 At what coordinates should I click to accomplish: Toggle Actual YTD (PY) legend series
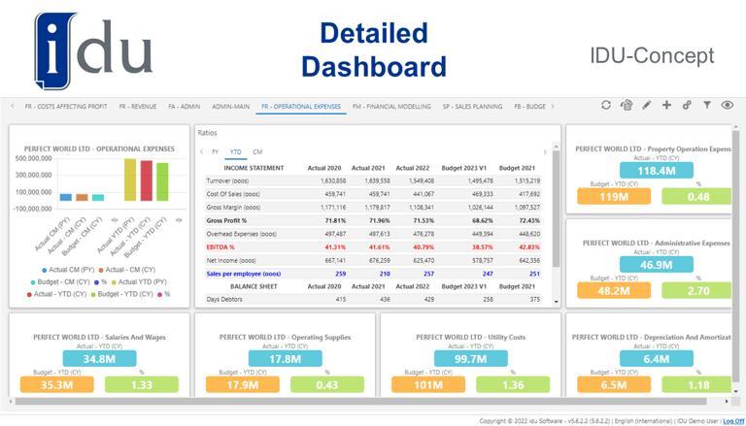[x=139, y=282]
